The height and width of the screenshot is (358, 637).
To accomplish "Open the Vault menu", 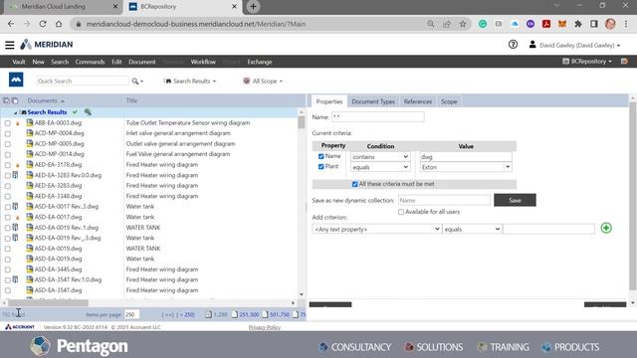I will tap(19, 62).
